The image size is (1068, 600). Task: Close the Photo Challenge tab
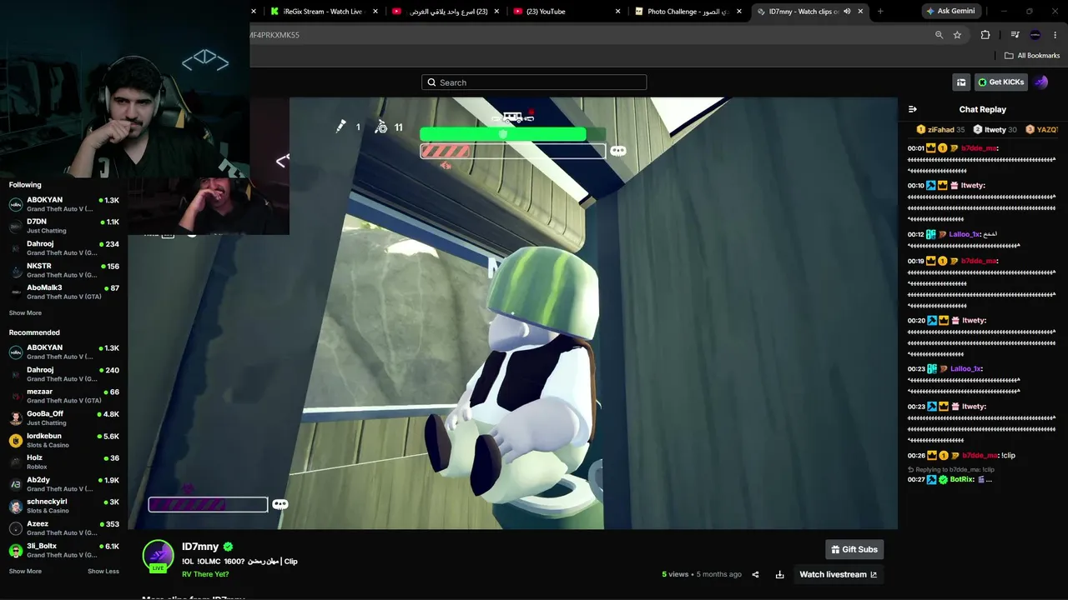[x=738, y=12]
